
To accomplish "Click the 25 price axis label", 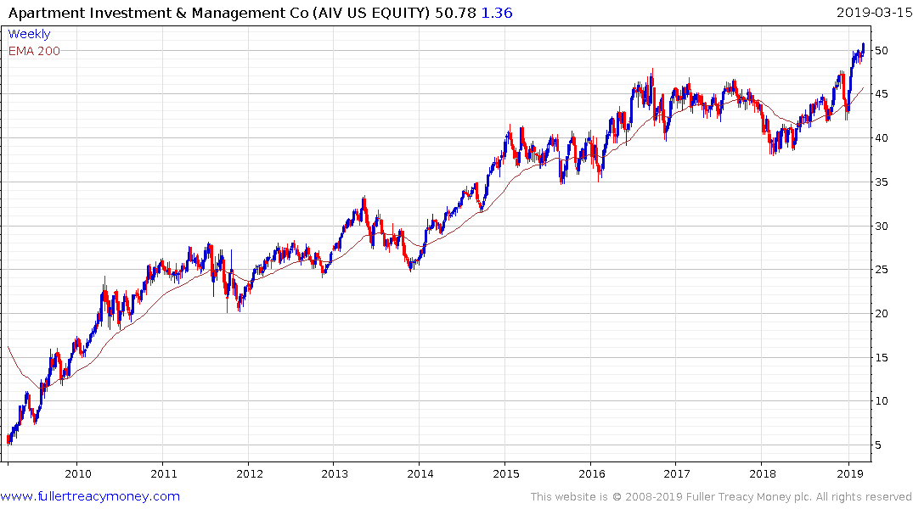I will coord(882,269).
